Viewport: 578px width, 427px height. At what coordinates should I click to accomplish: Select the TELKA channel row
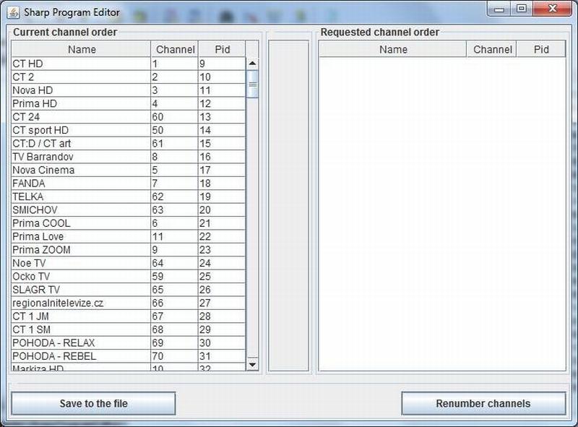tap(79, 197)
